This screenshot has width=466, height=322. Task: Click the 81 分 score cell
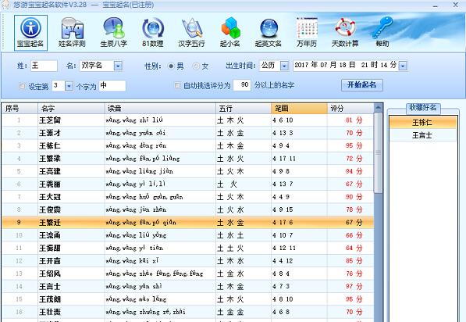(x=350, y=120)
